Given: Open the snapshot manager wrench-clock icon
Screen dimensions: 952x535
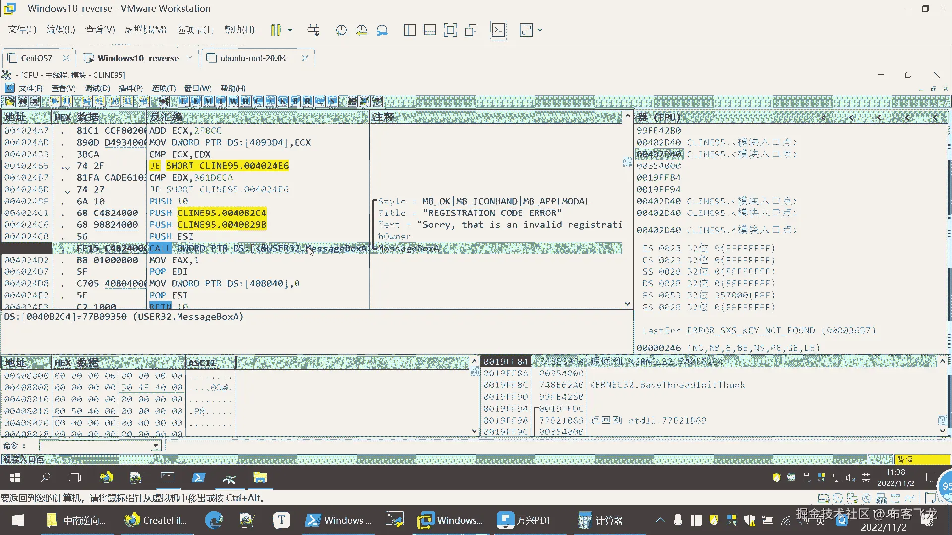Looking at the screenshot, I should pos(382,30).
